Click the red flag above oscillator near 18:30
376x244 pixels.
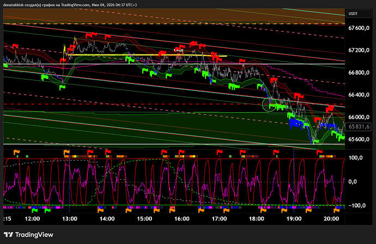click(x=276, y=152)
